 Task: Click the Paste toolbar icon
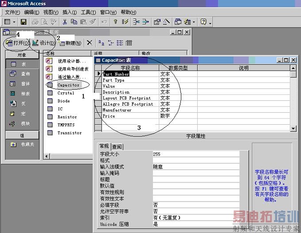click(83, 22)
